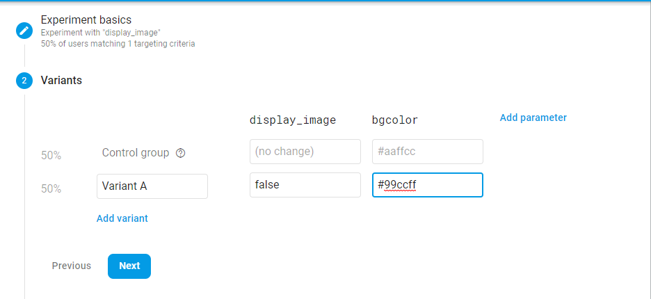Click the Add variant link
The width and height of the screenshot is (651, 299).
[122, 218]
